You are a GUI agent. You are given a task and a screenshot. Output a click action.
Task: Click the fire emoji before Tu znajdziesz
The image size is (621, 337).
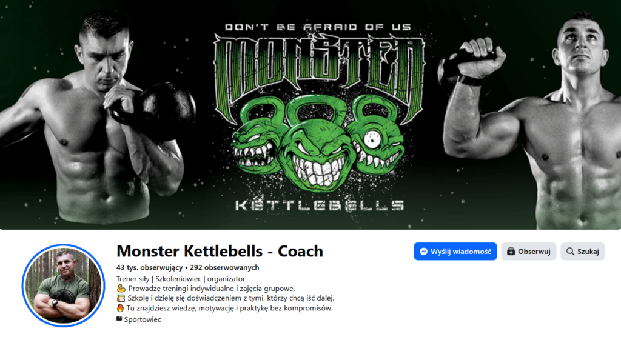point(120,308)
